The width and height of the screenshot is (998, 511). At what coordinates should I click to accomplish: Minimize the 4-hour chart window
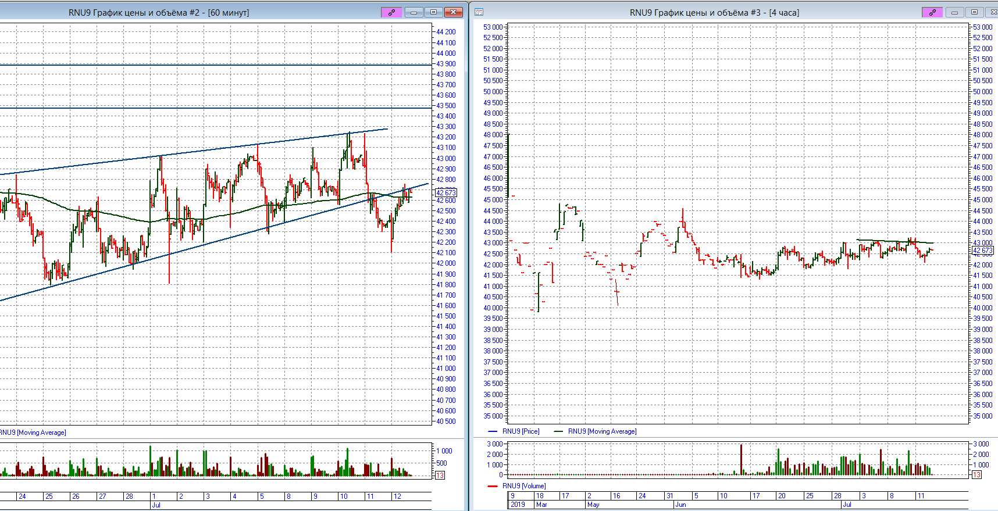click(954, 12)
